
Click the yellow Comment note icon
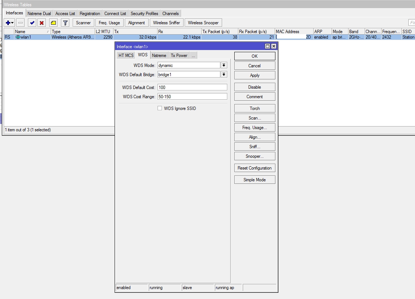[x=53, y=23]
